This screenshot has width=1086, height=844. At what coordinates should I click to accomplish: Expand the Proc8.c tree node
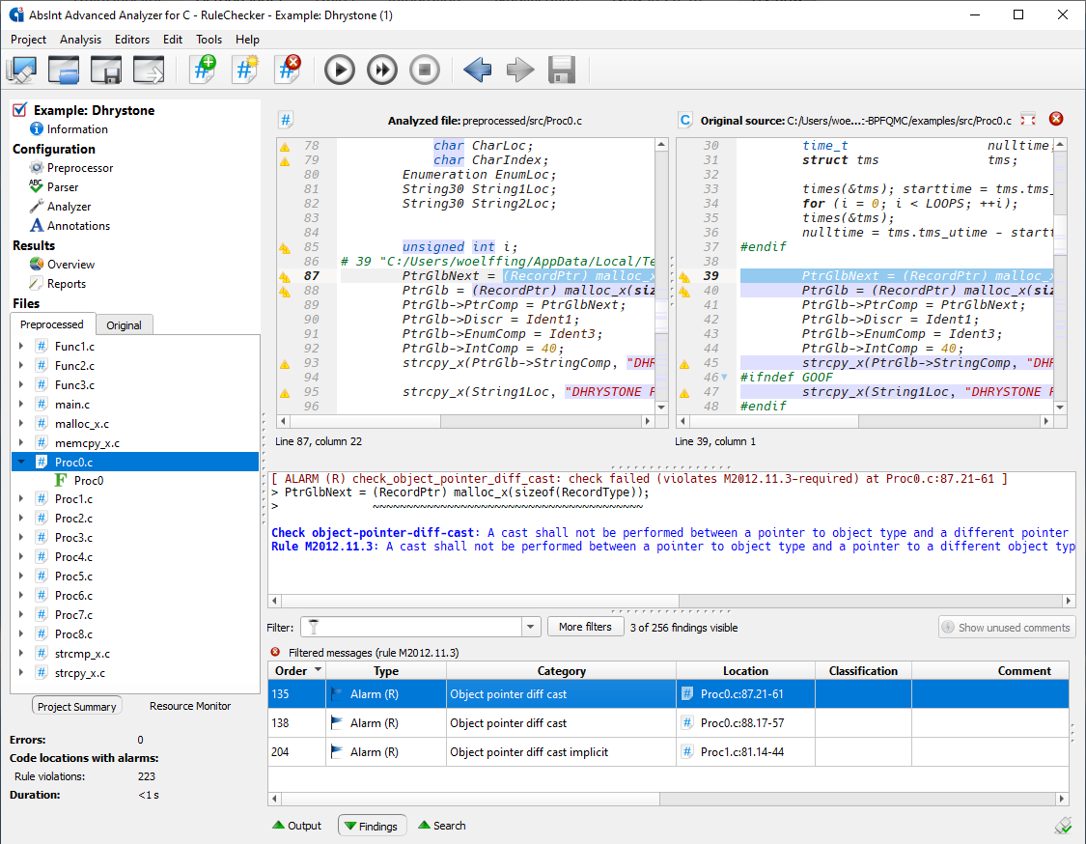[21, 634]
